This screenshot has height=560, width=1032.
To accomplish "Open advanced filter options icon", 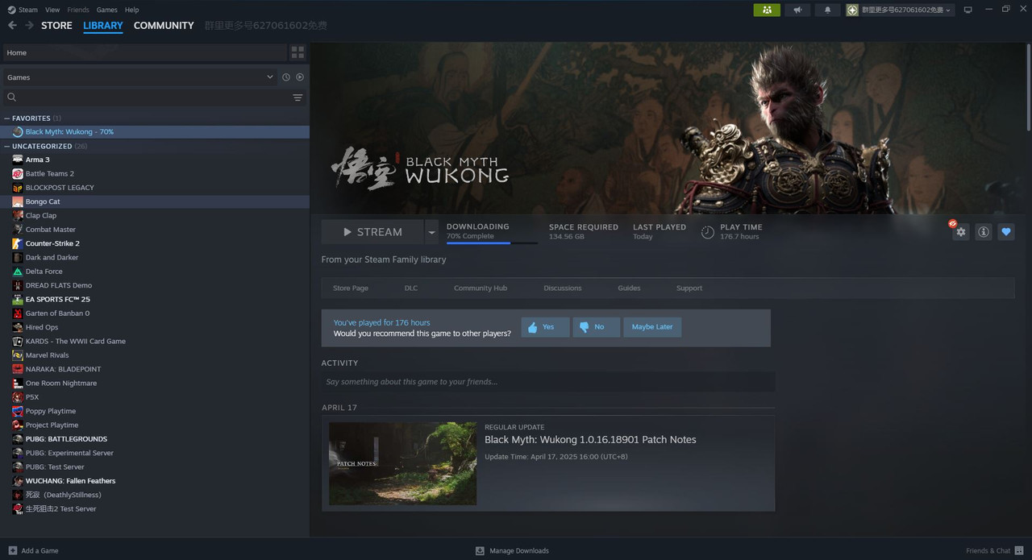I will pos(298,97).
